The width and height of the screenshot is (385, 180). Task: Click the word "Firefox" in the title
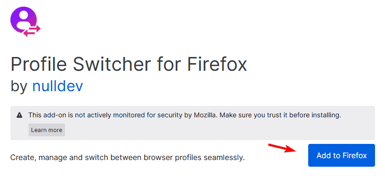coord(217,65)
